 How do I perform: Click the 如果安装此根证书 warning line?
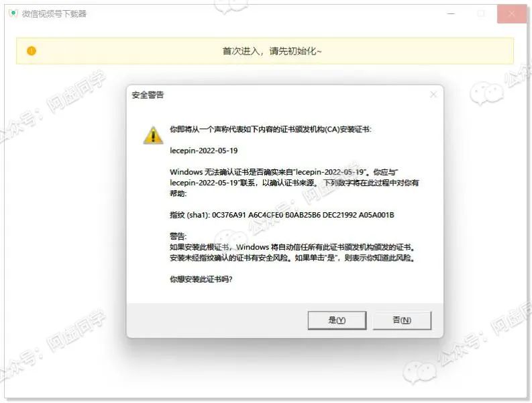coord(292,247)
